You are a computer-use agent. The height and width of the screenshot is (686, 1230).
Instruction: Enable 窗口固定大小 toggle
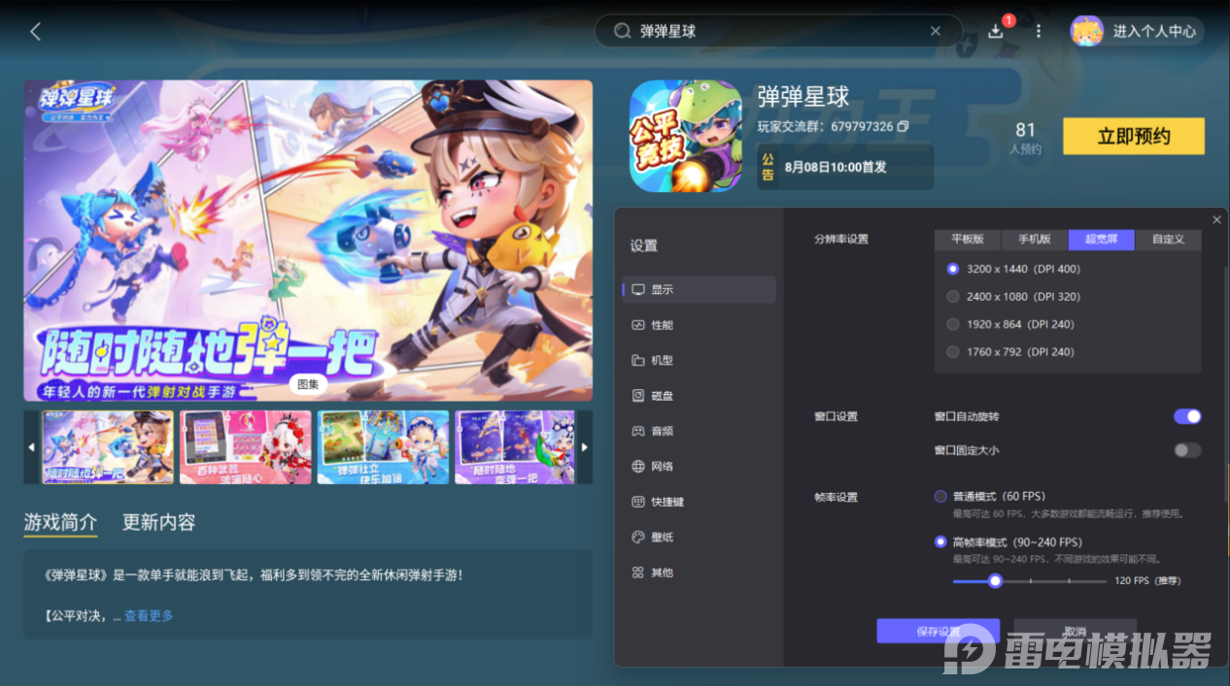pos(1186,449)
